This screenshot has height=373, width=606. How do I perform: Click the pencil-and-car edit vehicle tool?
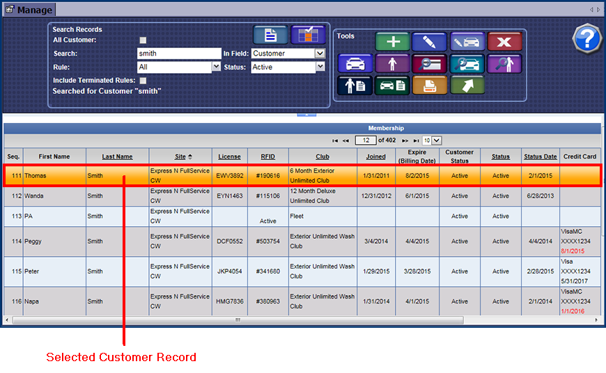click(x=467, y=42)
